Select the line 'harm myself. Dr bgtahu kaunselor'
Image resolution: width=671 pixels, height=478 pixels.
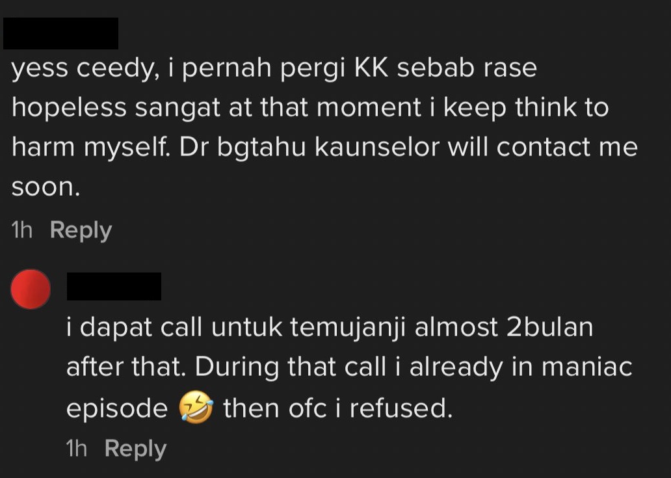pos(324,147)
